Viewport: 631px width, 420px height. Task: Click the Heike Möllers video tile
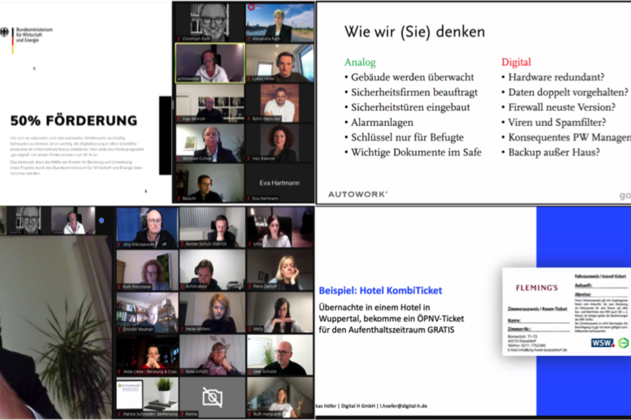(x=212, y=313)
